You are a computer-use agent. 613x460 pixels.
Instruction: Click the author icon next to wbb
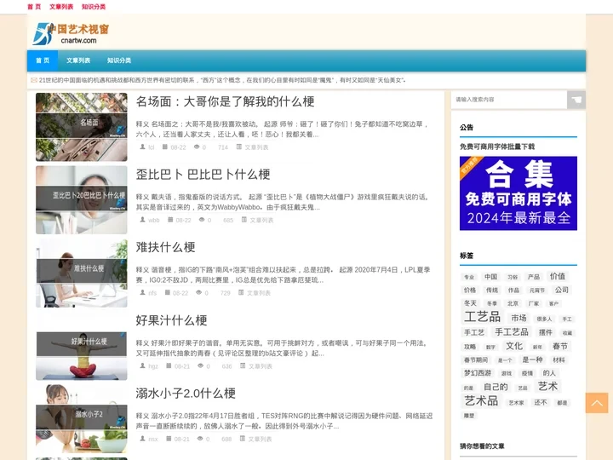pyautogui.click(x=142, y=220)
